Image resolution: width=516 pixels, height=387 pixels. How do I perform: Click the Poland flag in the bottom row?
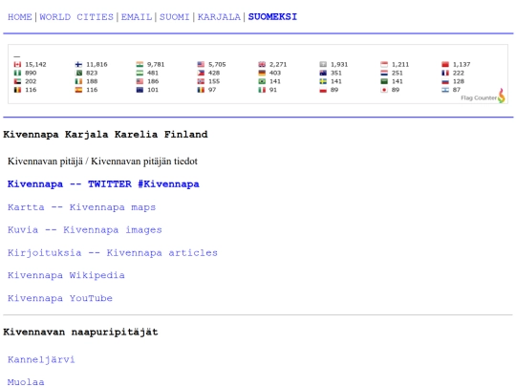tap(323, 90)
